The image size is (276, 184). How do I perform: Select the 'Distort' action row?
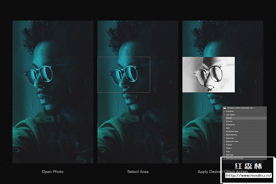pos(245,148)
